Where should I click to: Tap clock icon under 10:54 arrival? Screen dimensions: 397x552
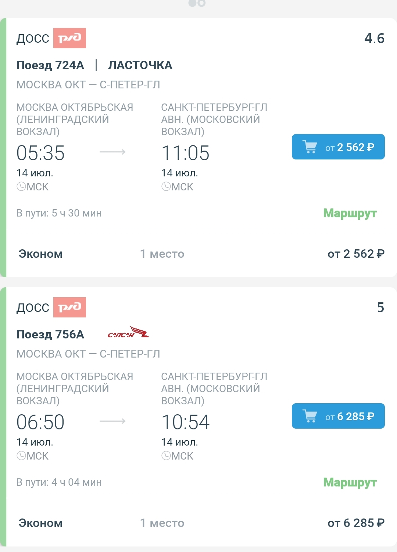pos(166,456)
